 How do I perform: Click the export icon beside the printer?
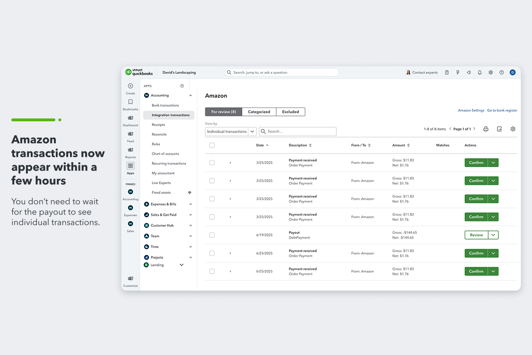tap(499, 129)
